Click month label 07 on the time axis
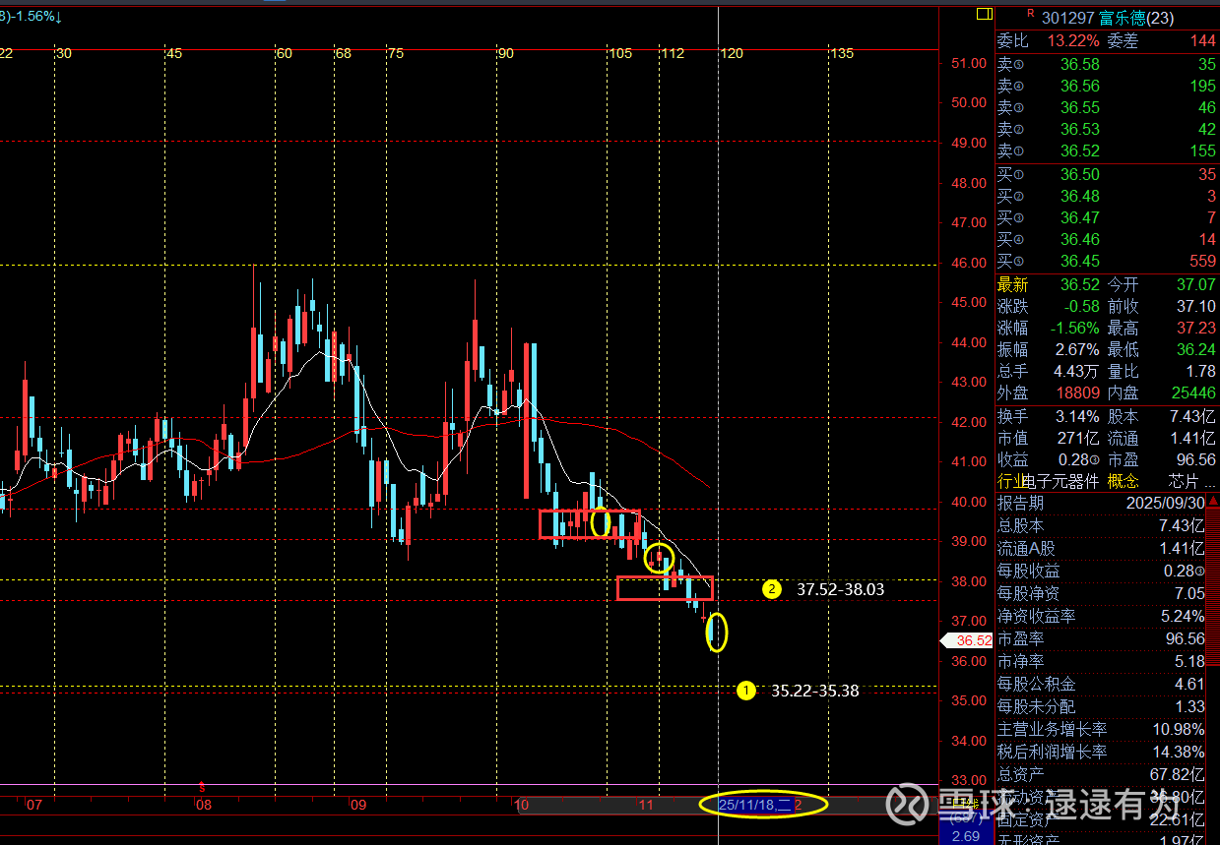Screen dimensions: 1220x845 (34, 805)
